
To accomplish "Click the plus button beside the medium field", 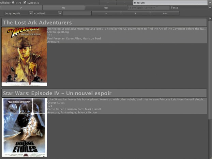I will [108, 3].
